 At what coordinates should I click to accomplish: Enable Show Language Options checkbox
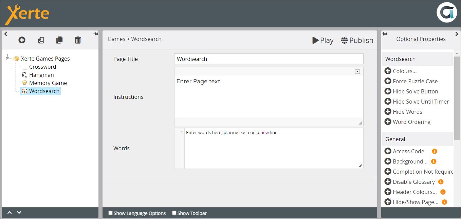tap(110, 213)
